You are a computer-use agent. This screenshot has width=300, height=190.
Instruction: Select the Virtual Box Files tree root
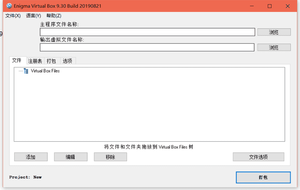45,71
